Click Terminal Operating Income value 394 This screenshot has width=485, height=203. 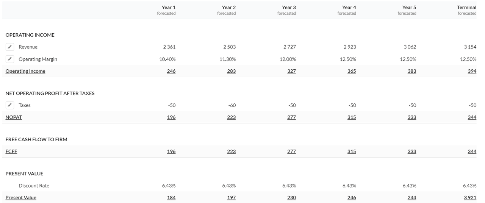click(472, 71)
